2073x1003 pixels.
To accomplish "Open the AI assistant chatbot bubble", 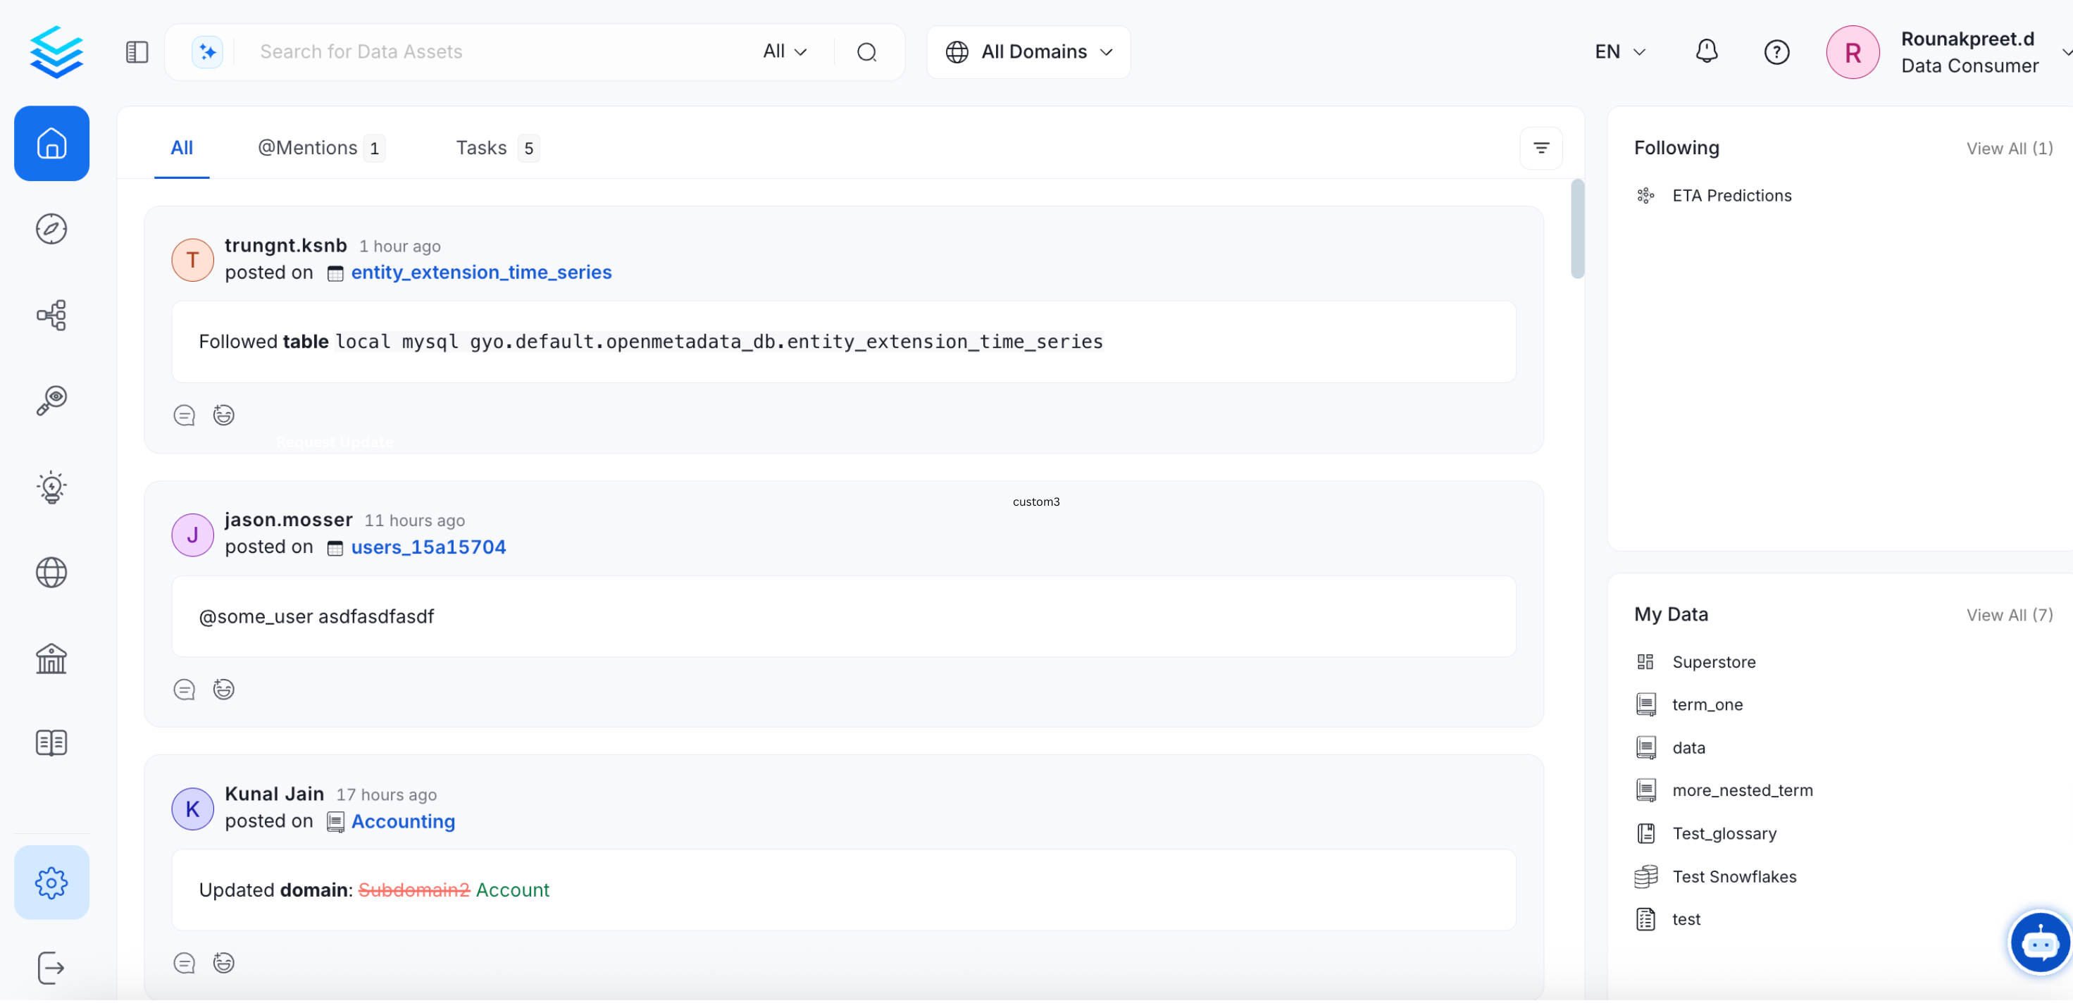I will click(2039, 942).
